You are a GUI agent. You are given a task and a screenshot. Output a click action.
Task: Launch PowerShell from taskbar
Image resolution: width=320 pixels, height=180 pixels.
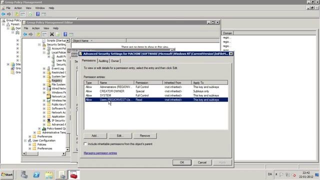36,174
